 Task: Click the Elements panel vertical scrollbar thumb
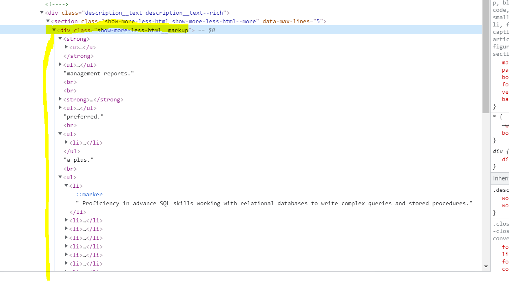(x=485, y=57)
